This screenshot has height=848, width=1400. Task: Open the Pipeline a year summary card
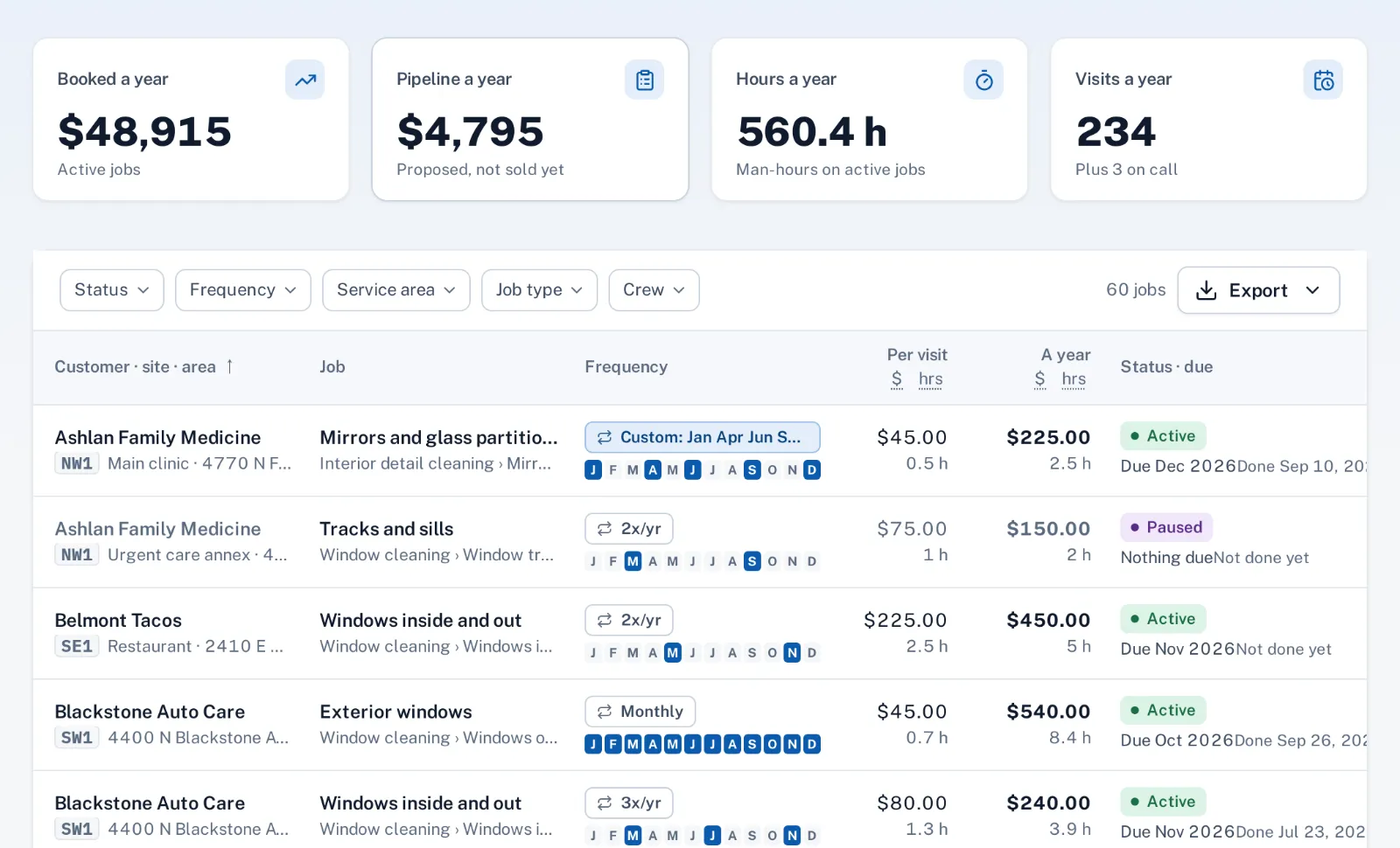(x=530, y=119)
